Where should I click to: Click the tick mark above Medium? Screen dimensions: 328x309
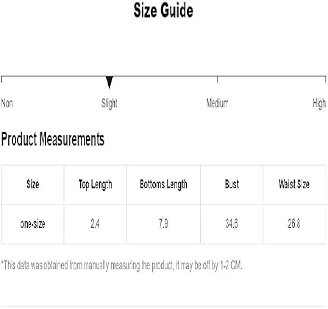217,79
